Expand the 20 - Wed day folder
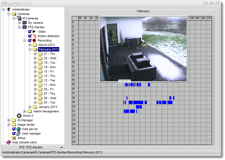Screen dimensions: 225x160 pos(35,58)
